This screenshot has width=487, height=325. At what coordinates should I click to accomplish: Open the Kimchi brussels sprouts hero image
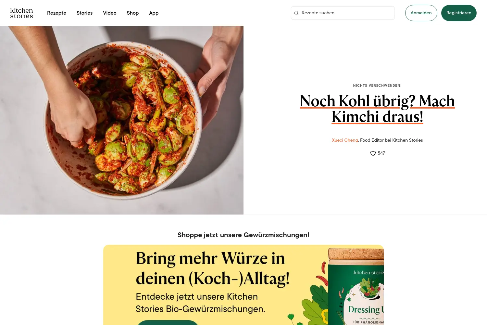click(x=122, y=120)
